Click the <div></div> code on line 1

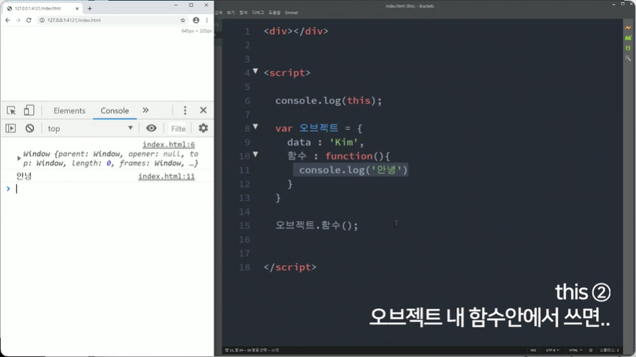[x=296, y=31]
